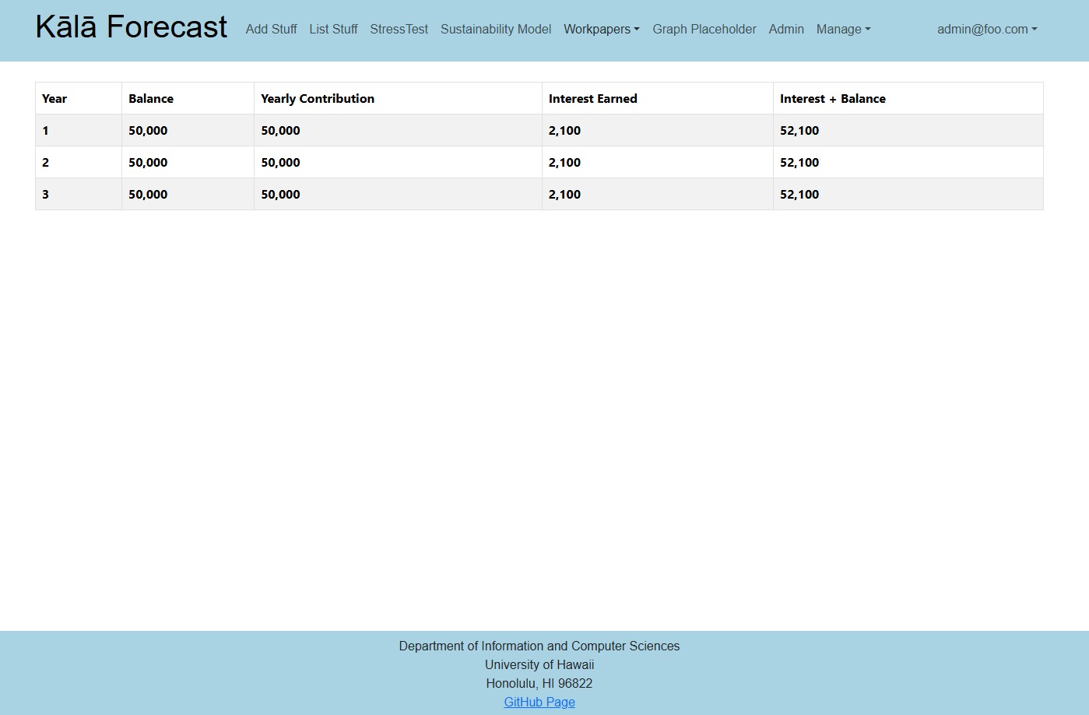Viewport: 1089px width, 715px height.
Task: Select the Year 1 row number cell
Action: 46,131
